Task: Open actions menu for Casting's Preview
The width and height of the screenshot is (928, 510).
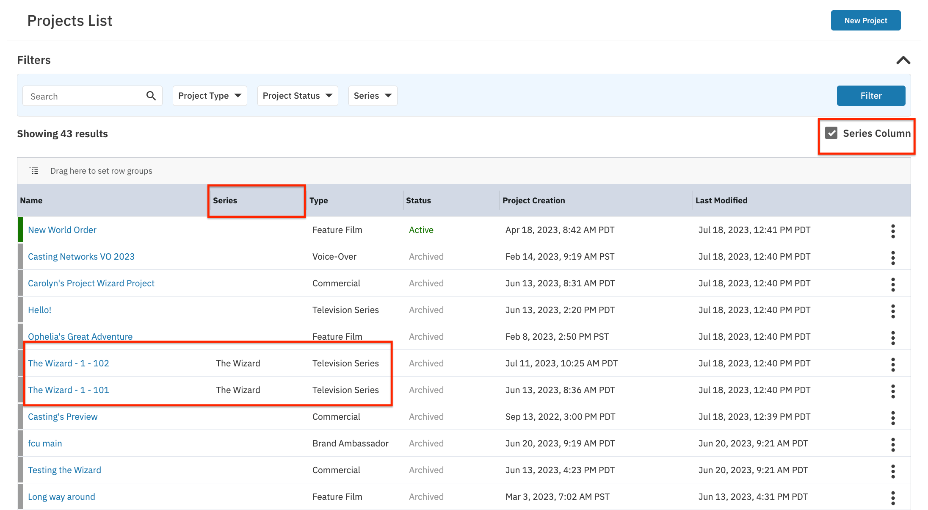Action: 893,418
